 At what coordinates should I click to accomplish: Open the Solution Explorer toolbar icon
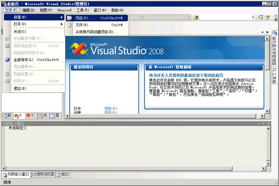260,18
